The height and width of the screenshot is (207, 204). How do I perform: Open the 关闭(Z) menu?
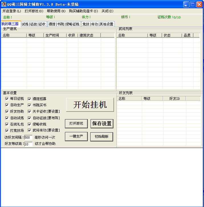[x=107, y=11]
